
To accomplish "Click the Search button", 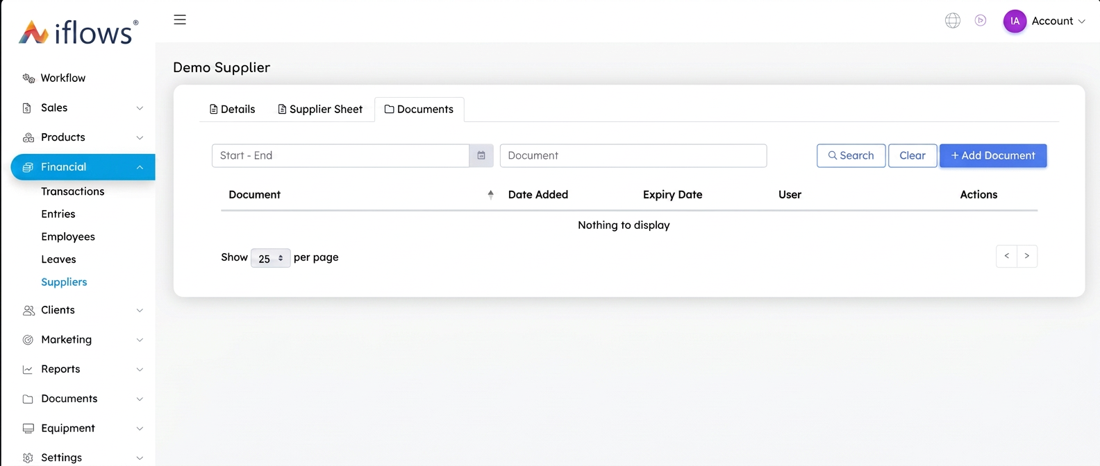I will [x=851, y=155].
